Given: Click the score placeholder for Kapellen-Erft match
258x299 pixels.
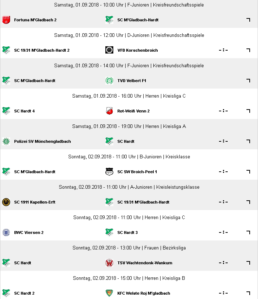Looking at the screenshot, I should (x=223, y=202).
